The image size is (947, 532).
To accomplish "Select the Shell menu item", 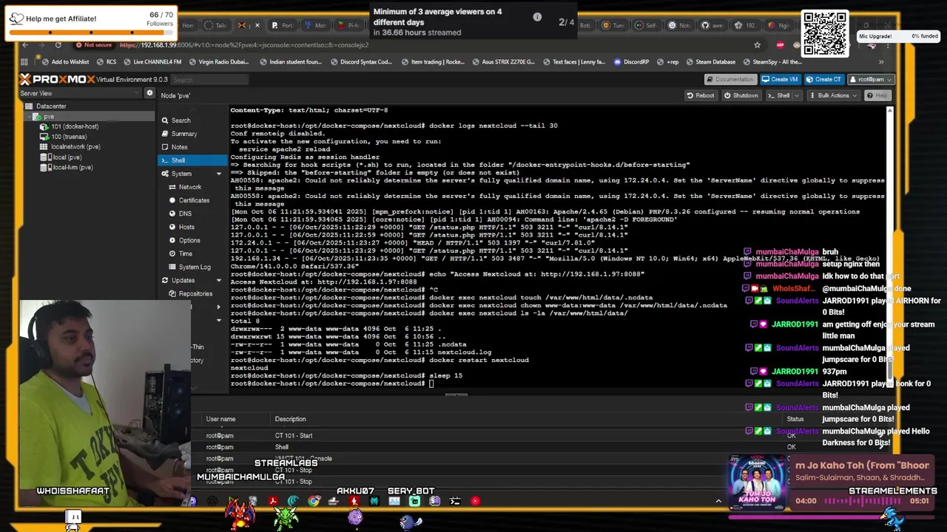I will [x=192, y=160].
